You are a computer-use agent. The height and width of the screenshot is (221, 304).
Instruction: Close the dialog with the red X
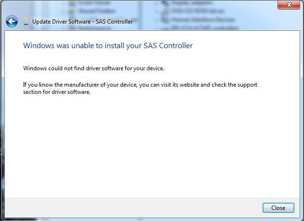(x=289, y=5)
